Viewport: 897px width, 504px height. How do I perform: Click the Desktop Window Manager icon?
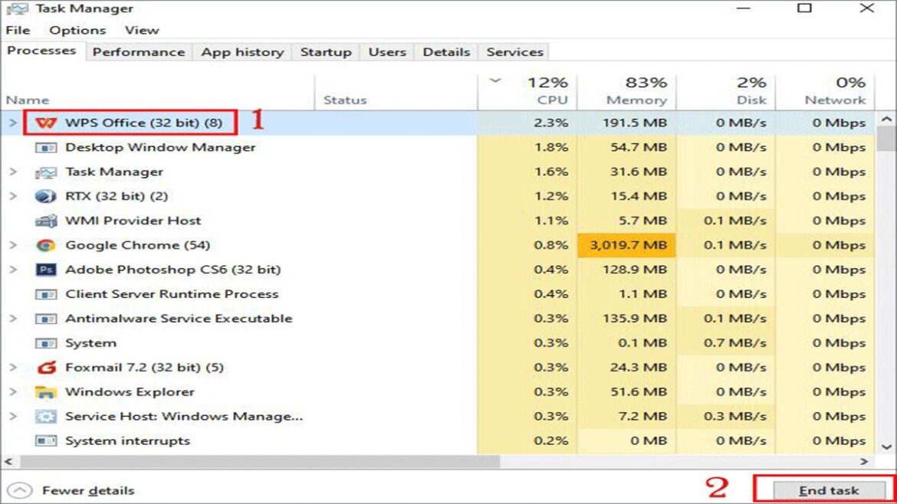pyautogui.click(x=46, y=147)
